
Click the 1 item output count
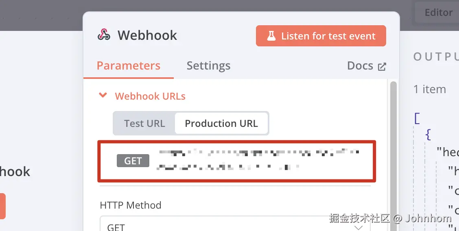click(430, 89)
